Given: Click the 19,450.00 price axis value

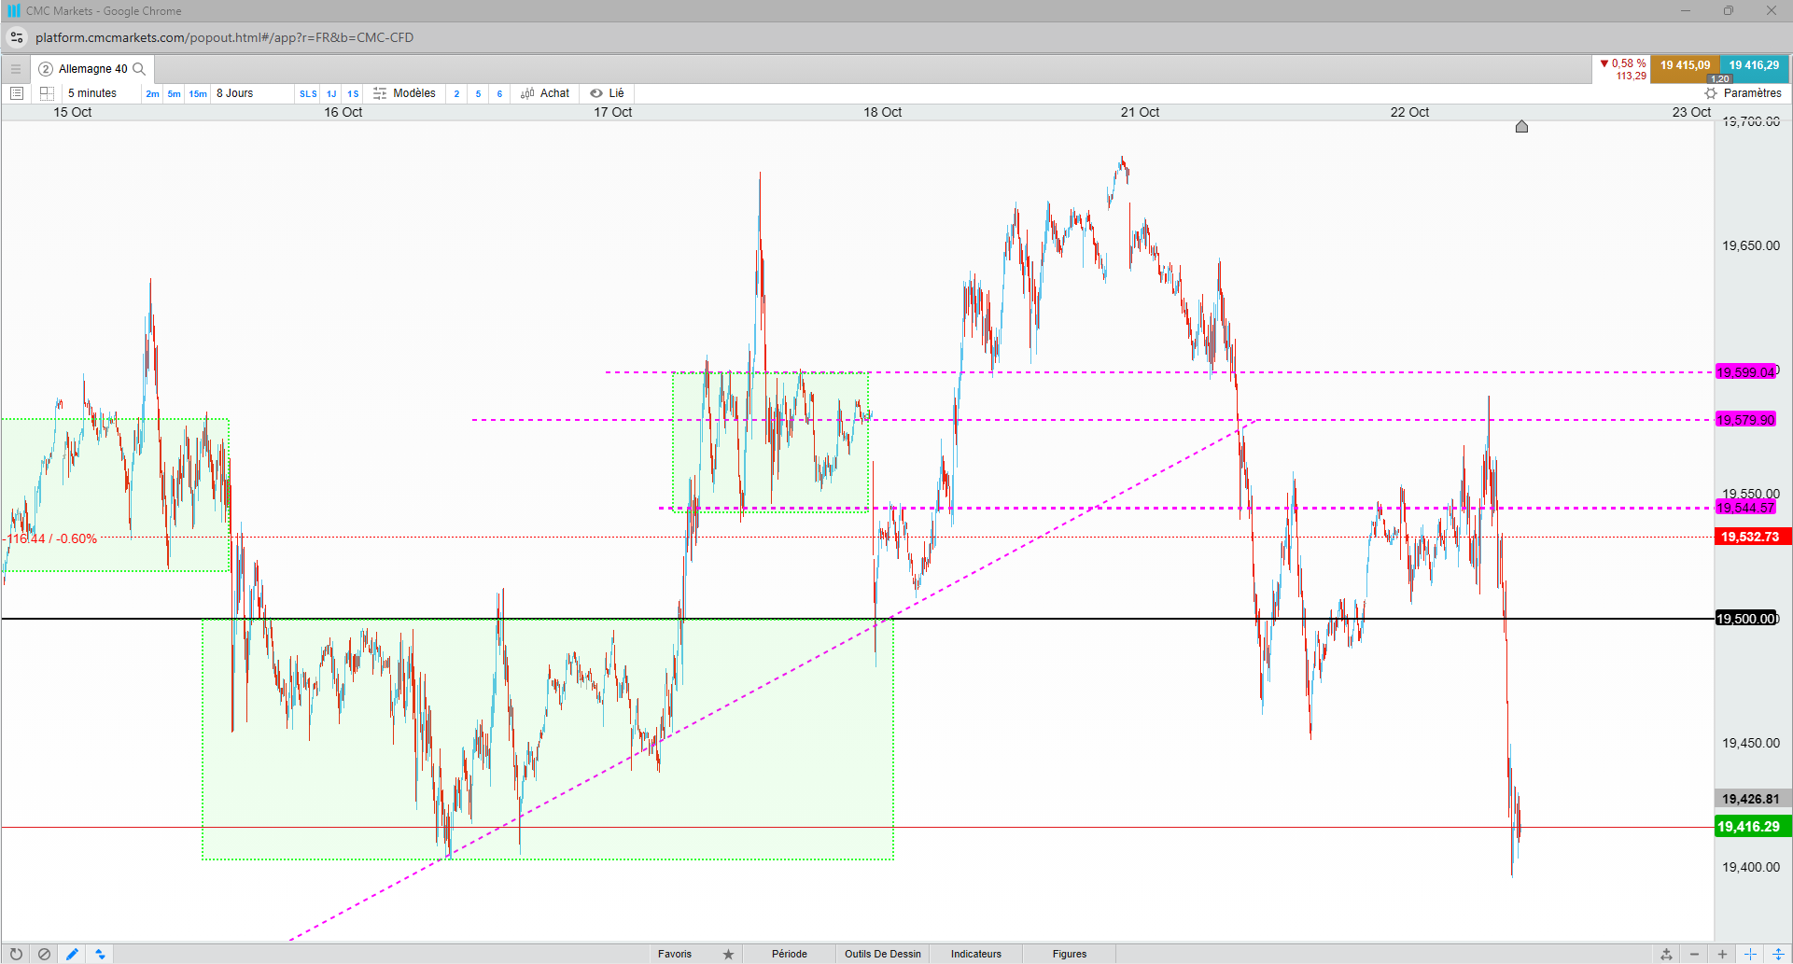Looking at the screenshot, I should tap(1751, 743).
